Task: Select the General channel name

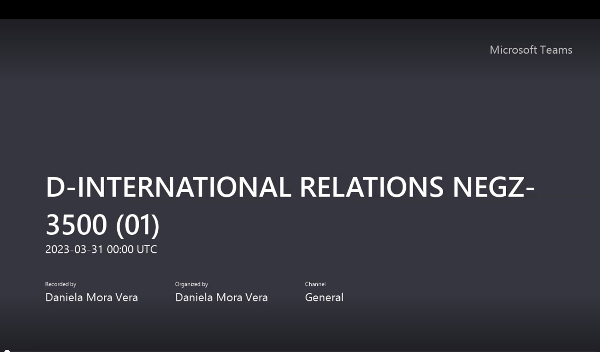Action: tap(324, 297)
